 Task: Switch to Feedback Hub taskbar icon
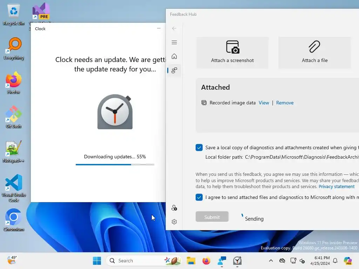[x=222, y=261]
